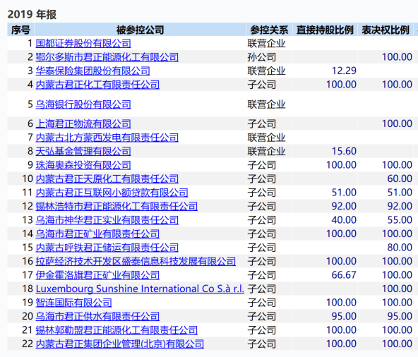Select 51.00 voting ratio in row 11

click(x=400, y=193)
